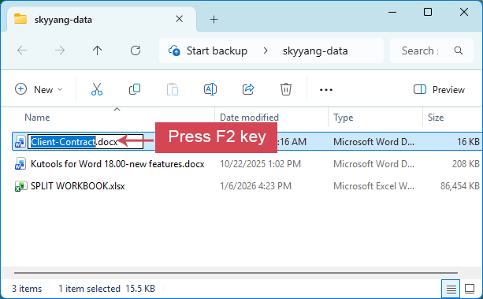Image resolution: width=483 pixels, height=299 pixels.
Task: Cut the selected file with scissors icon
Action: click(97, 89)
